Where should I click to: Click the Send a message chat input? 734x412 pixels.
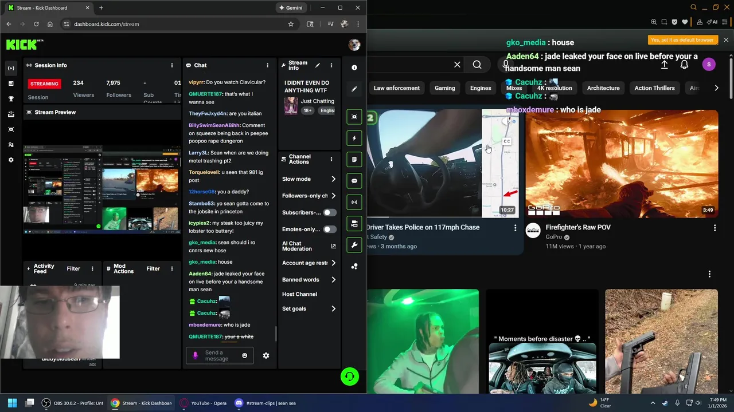(x=220, y=355)
